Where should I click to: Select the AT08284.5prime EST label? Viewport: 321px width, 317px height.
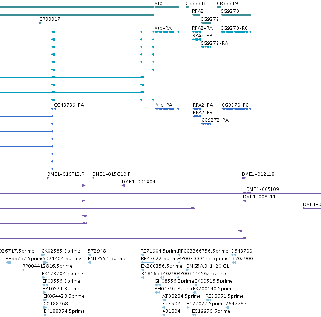click(181, 296)
